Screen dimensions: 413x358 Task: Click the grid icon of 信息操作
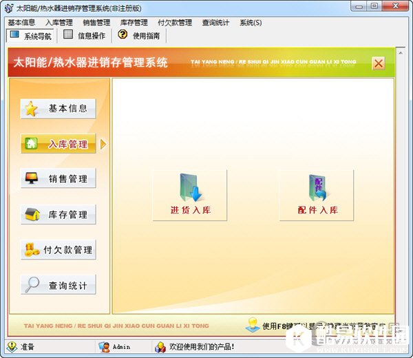coord(68,34)
